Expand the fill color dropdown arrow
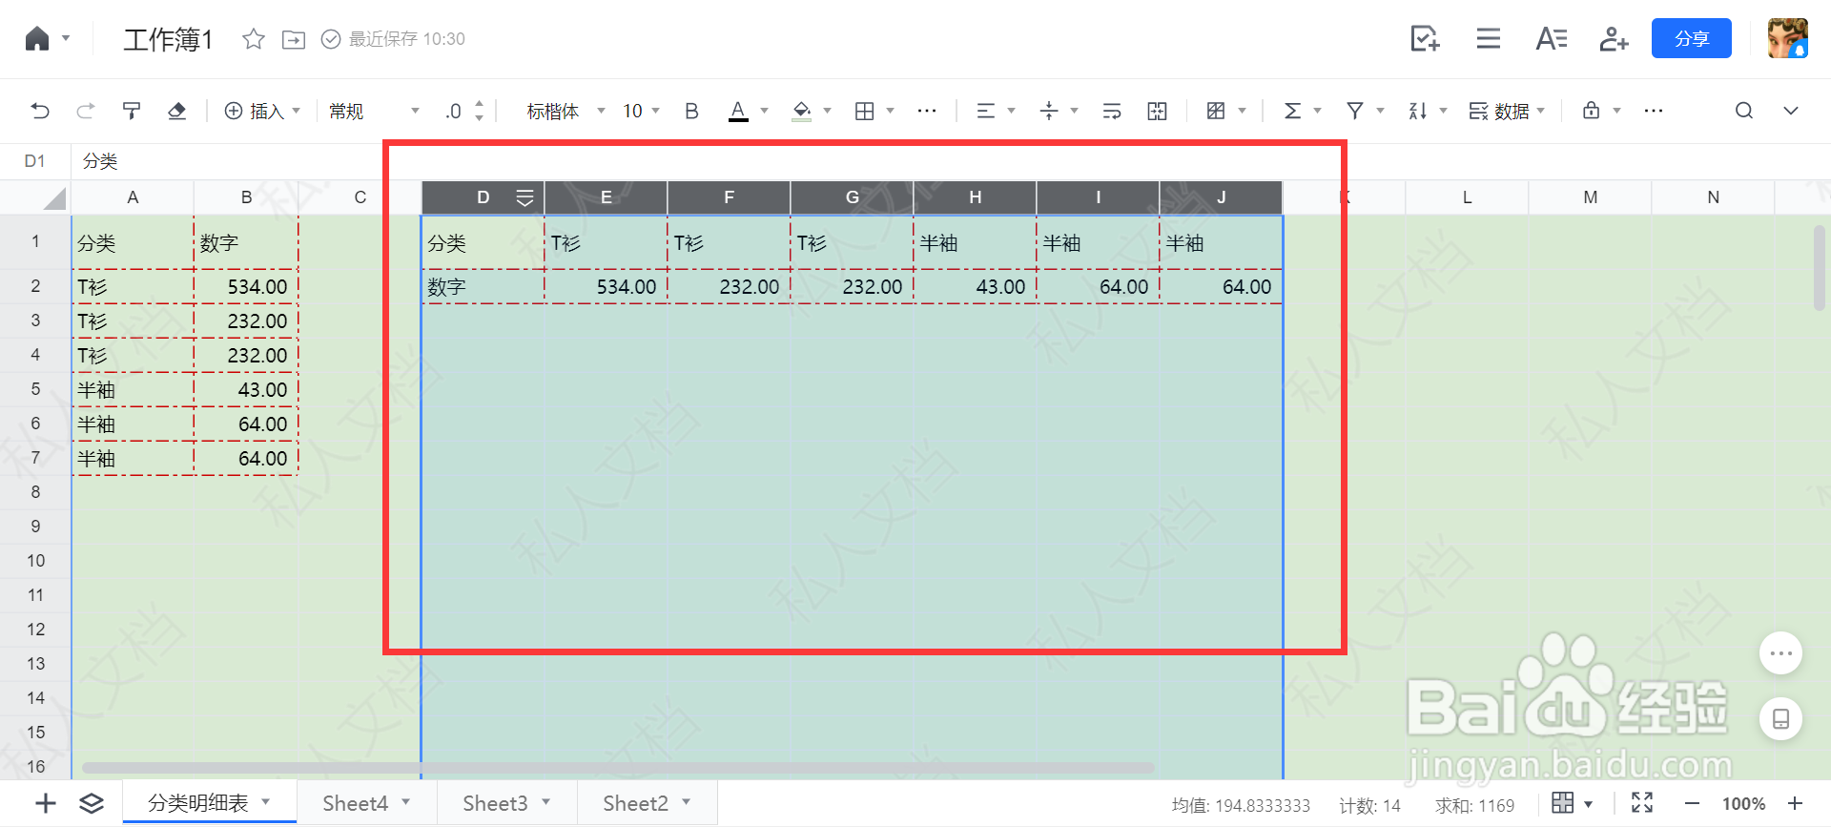 pyautogui.click(x=827, y=111)
